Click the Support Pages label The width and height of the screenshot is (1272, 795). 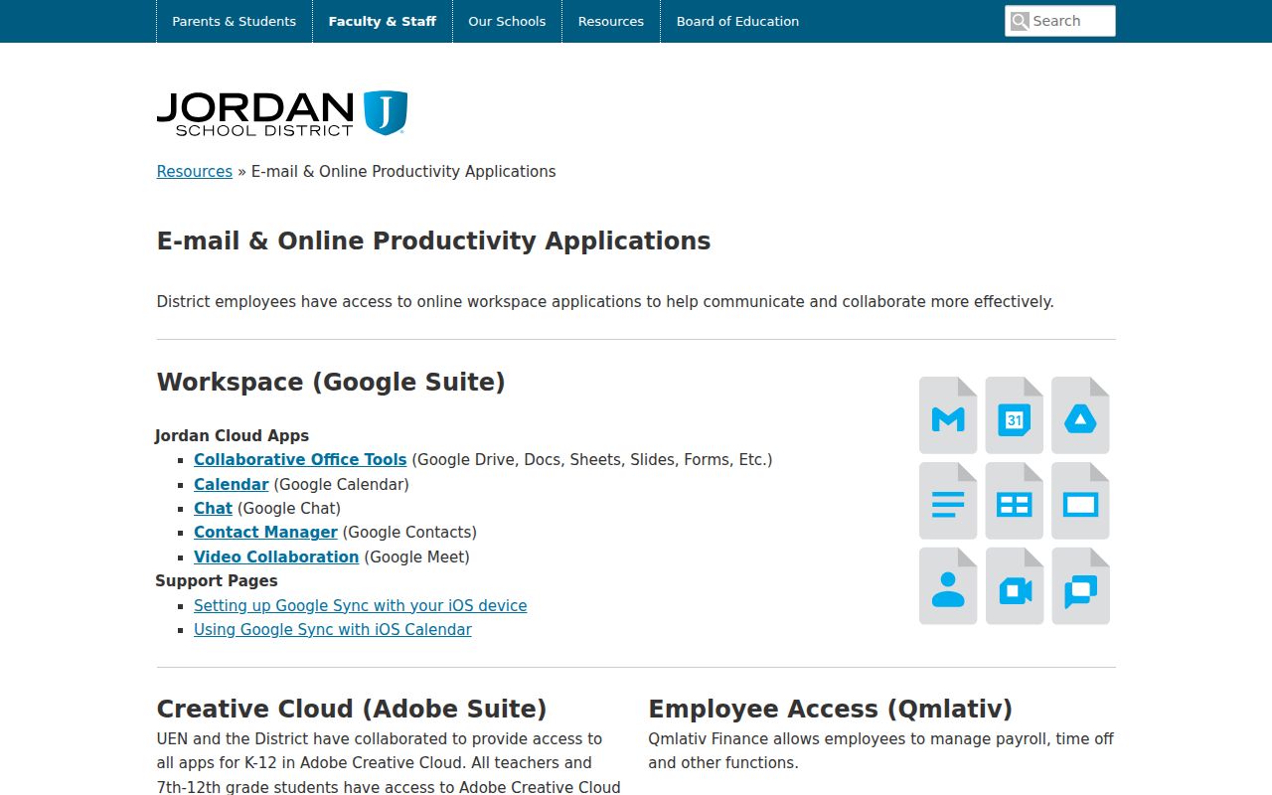pos(217,580)
